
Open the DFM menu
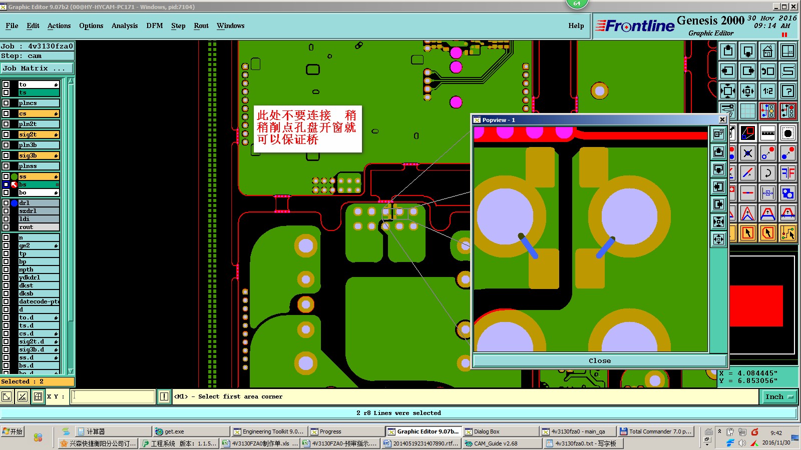click(x=155, y=26)
